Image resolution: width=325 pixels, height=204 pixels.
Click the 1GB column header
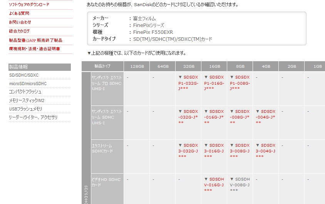315,66
